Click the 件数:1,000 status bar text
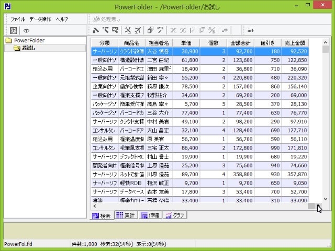Screen dimensions: 335x251 pos(84,244)
